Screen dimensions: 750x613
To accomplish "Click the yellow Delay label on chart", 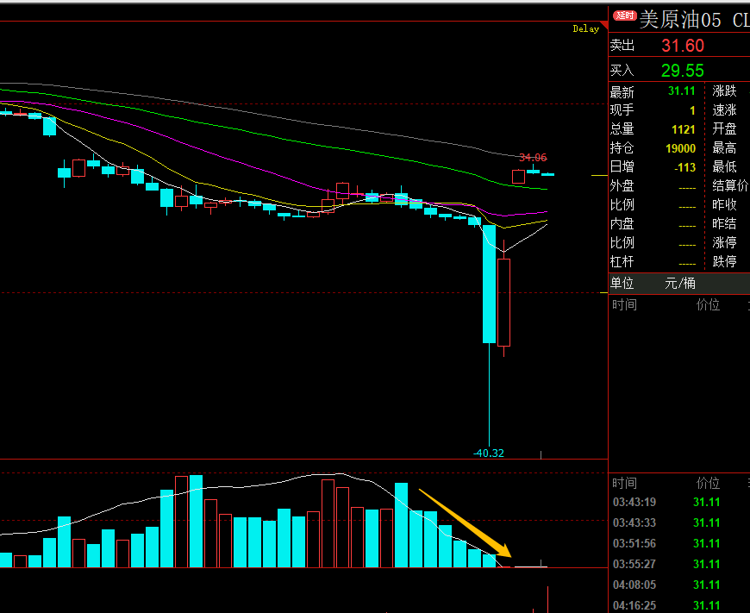I will point(585,28).
